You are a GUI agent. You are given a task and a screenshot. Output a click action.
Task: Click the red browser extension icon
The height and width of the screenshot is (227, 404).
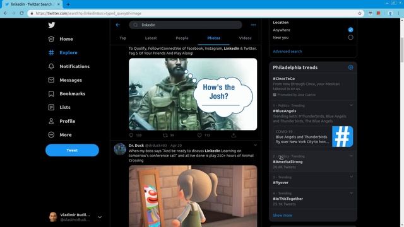coord(379,13)
